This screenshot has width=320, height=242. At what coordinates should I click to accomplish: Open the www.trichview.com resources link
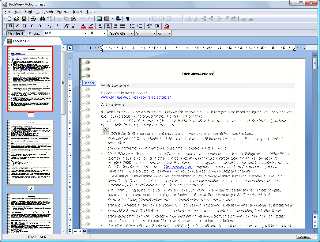coord(136,97)
